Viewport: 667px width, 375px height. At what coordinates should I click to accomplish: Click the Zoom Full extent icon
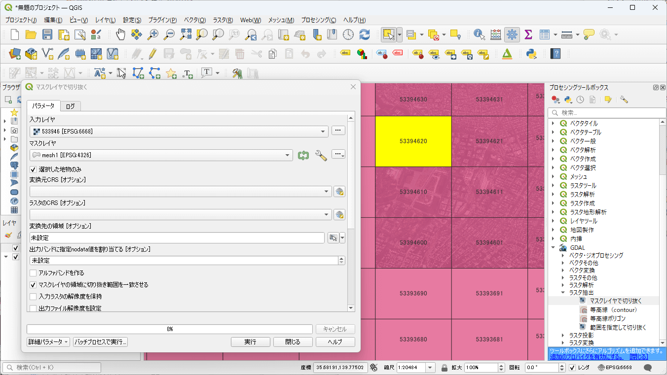[185, 34]
